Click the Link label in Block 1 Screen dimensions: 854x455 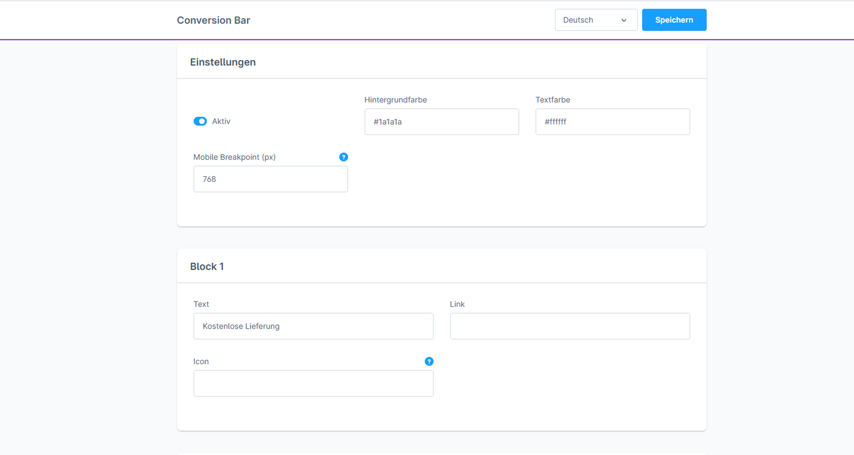(x=457, y=304)
